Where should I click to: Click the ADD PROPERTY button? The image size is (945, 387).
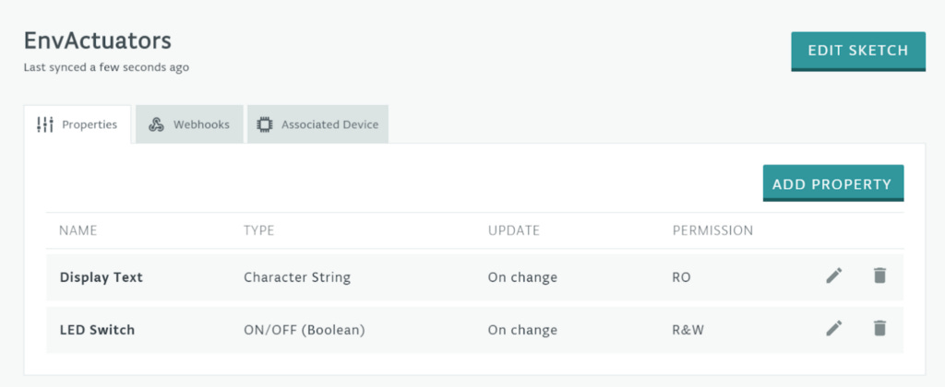(x=832, y=183)
